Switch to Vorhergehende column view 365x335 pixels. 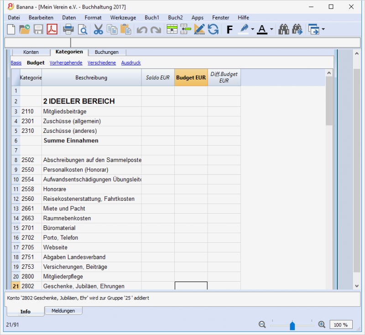[66, 63]
